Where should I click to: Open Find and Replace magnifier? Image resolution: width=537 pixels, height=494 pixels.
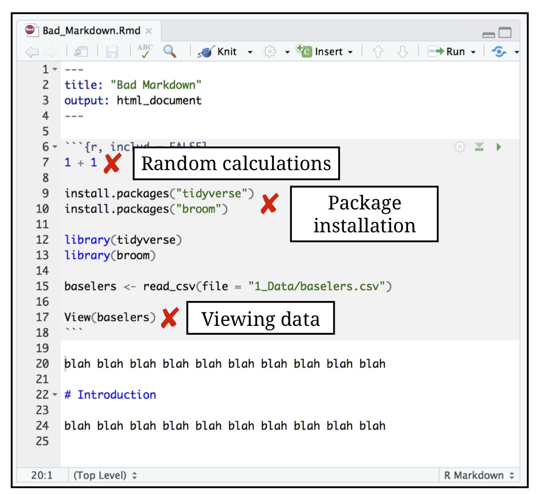(x=170, y=51)
